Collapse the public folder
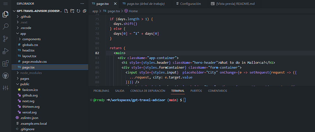315x132 pixels. (x=25, y=84)
